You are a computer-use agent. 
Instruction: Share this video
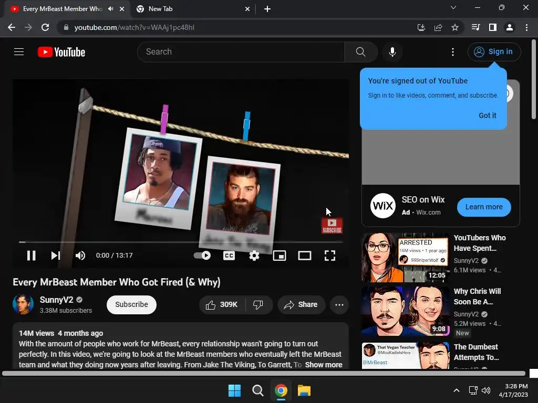point(301,305)
